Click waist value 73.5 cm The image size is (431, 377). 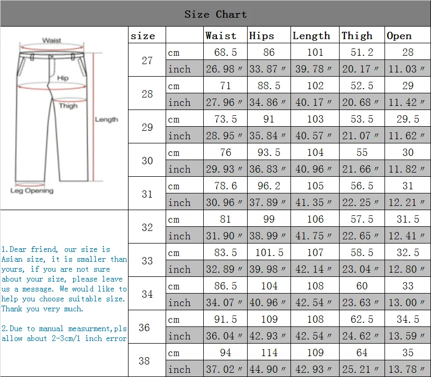225,119
